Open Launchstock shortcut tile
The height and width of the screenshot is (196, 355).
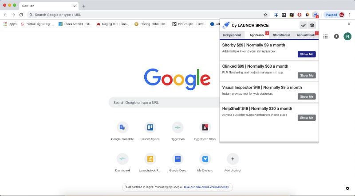click(x=150, y=163)
